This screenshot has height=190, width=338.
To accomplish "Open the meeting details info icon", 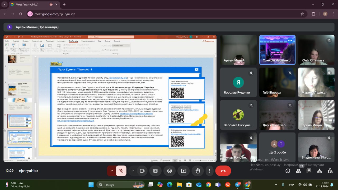I will click(288, 171).
